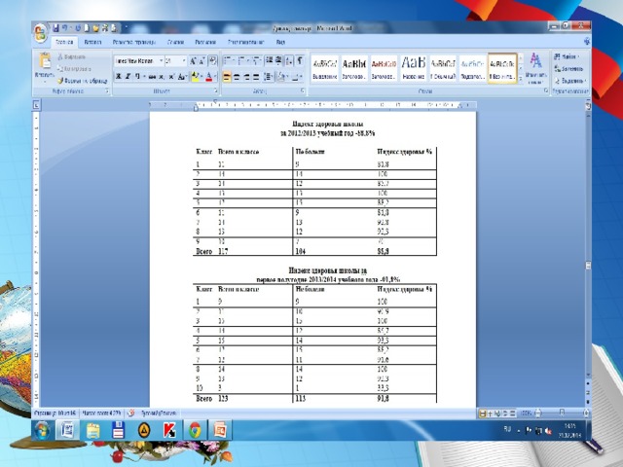Select Align Left paragraph alignment

coord(227,77)
